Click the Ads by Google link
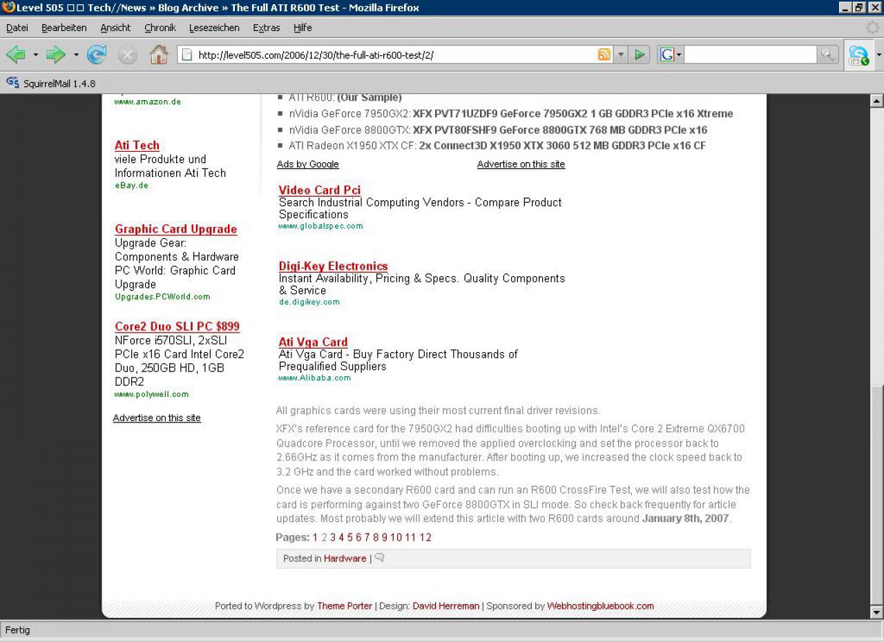The height and width of the screenshot is (642, 884). 308,164
